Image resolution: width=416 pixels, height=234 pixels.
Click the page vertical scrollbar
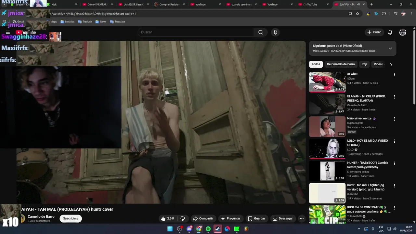point(414,67)
